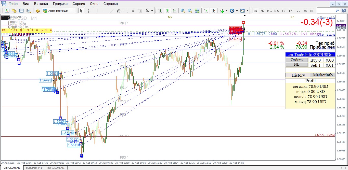Expand the Indicators dropdown arrow
The height and width of the screenshot is (170, 348).
point(226,11)
